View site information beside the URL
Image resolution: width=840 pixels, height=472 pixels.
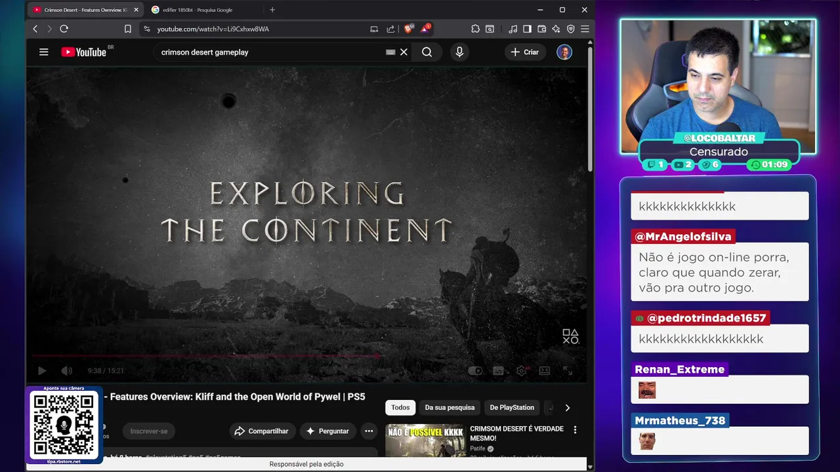[x=146, y=29]
